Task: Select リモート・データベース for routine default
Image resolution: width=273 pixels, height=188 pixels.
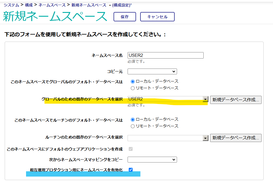Action: pyautogui.click(x=133, y=126)
